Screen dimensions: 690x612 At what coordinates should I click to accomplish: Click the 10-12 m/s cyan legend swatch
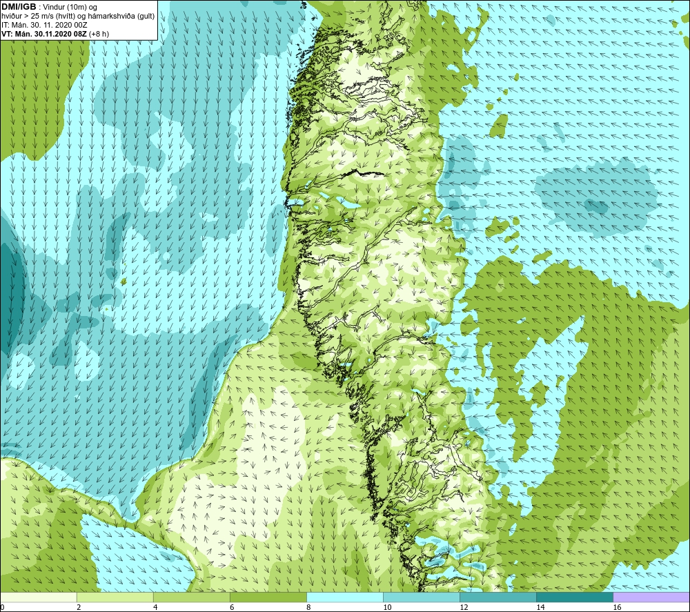422,597
